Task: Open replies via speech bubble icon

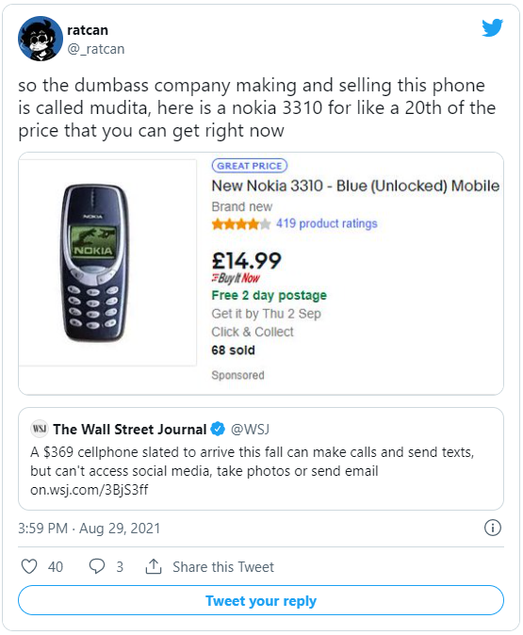Action: (x=97, y=566)
